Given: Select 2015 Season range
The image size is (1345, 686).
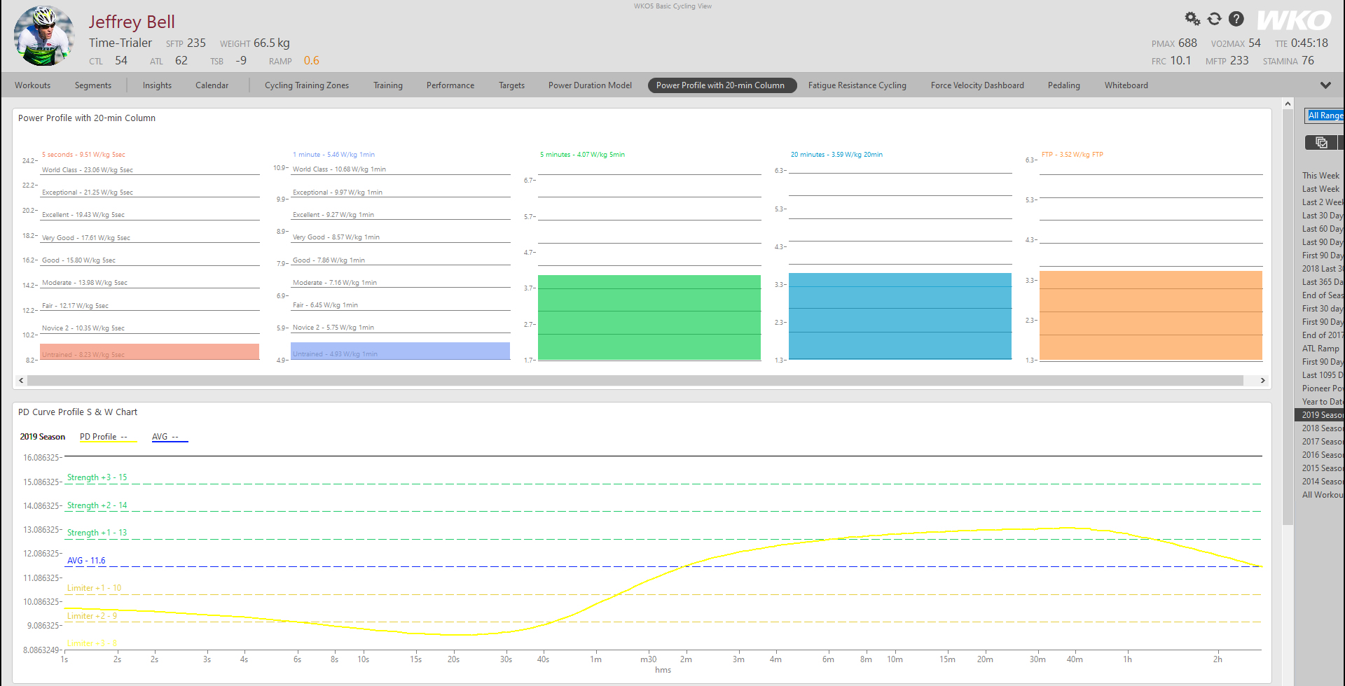Looking at the screenshot, I should 1323,468.
